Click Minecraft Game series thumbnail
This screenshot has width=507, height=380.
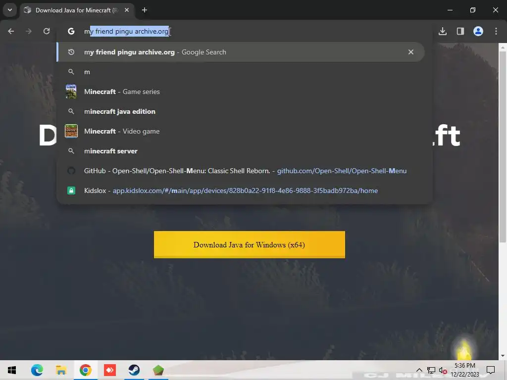click(71, 92)
